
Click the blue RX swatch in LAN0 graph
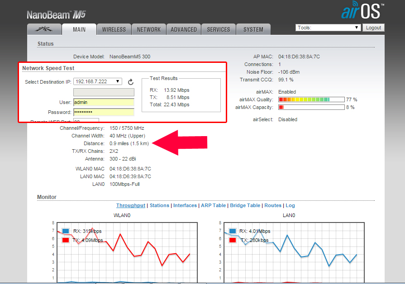[x=233, y=231]
